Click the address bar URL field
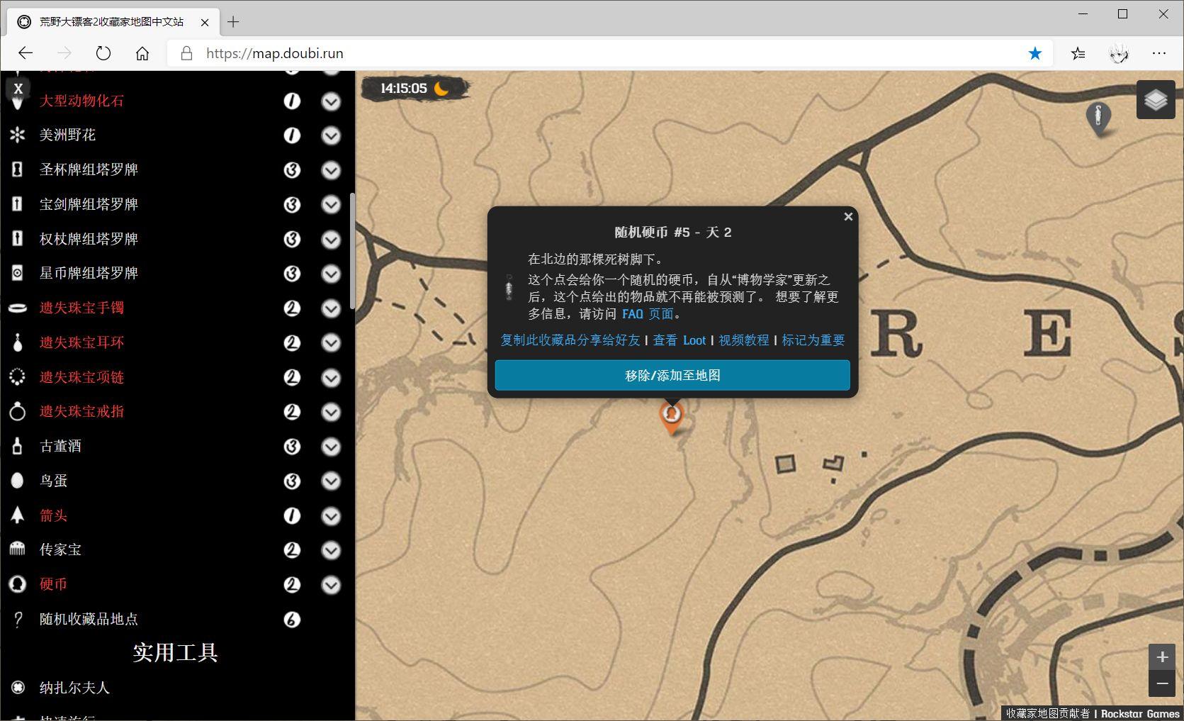 point(609,53)
